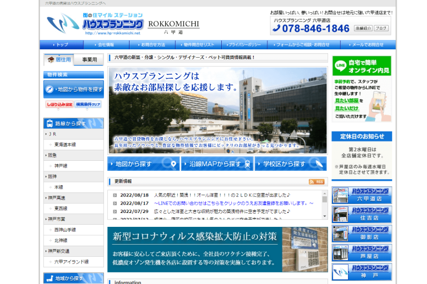Open the RSS feed icon
This screenshot has height=284, width=427.
[x=316, y=181]
